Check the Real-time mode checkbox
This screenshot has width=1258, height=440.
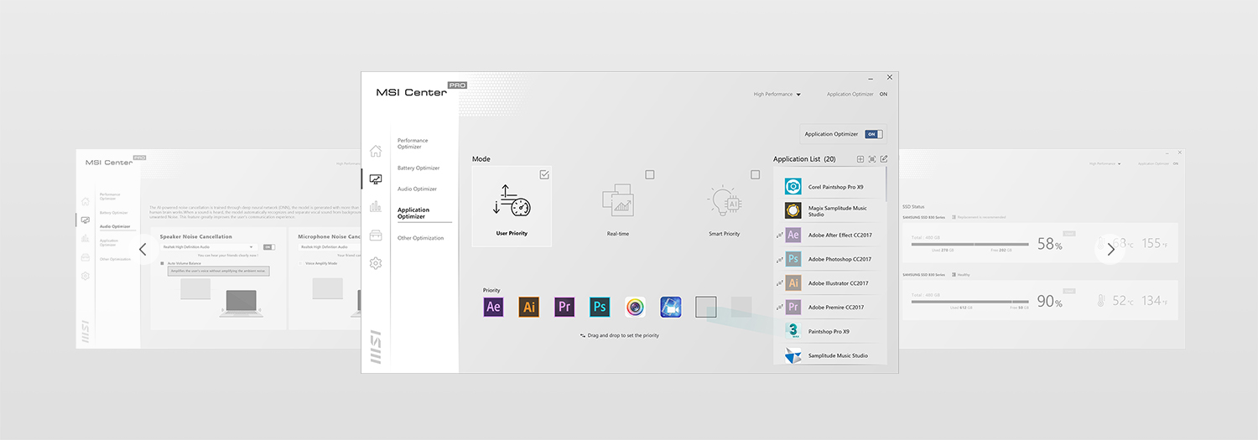tap(650, 174)
